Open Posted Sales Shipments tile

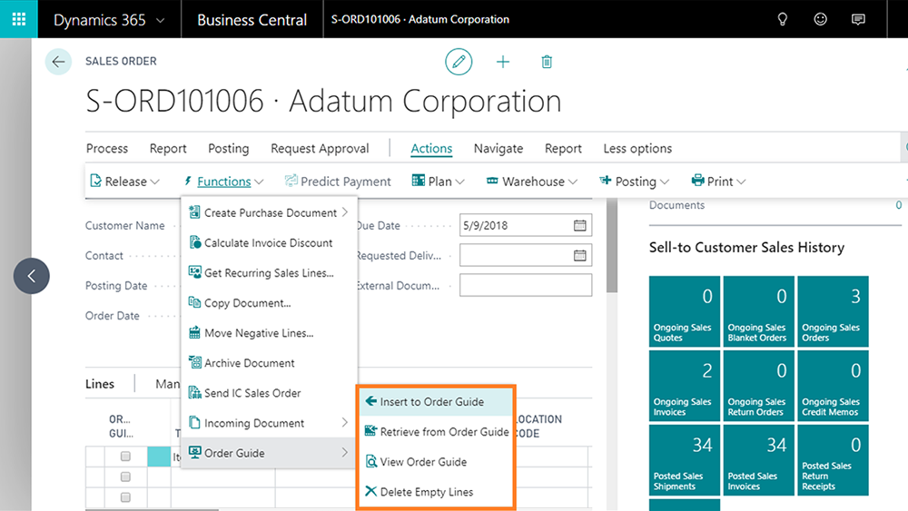pos(685,460)
